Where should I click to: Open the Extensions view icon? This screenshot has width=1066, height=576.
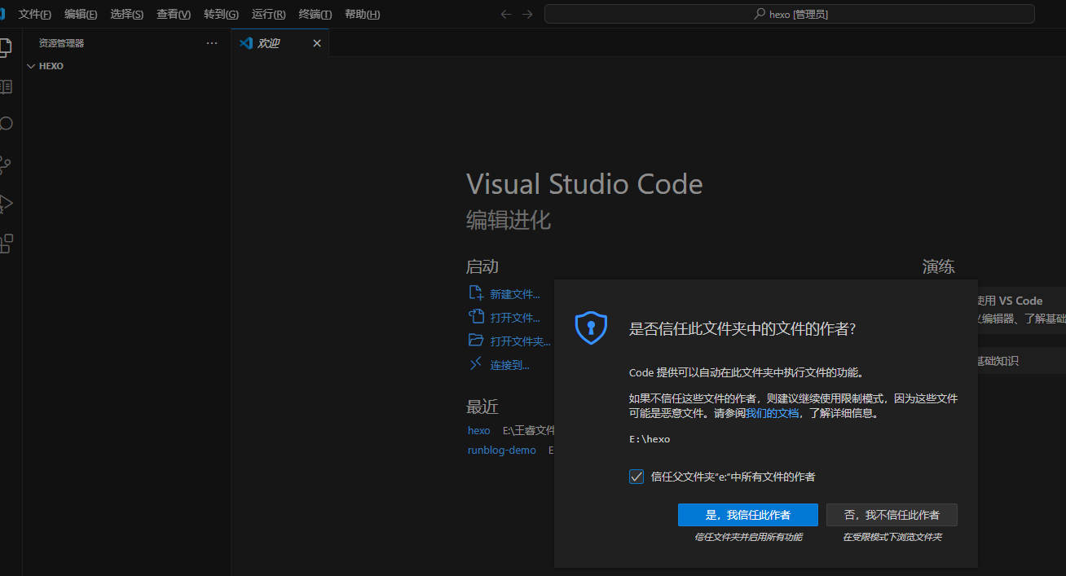click(x=5, y=243)
